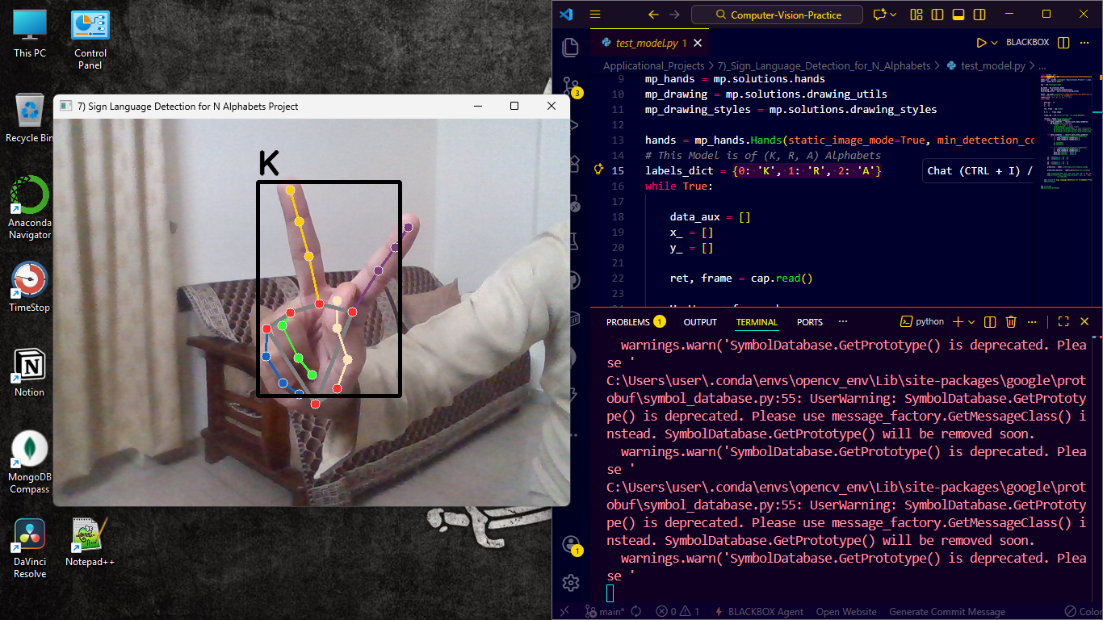
Task: Open the Copilot chat icon in title bar
Action: (879, 15)
